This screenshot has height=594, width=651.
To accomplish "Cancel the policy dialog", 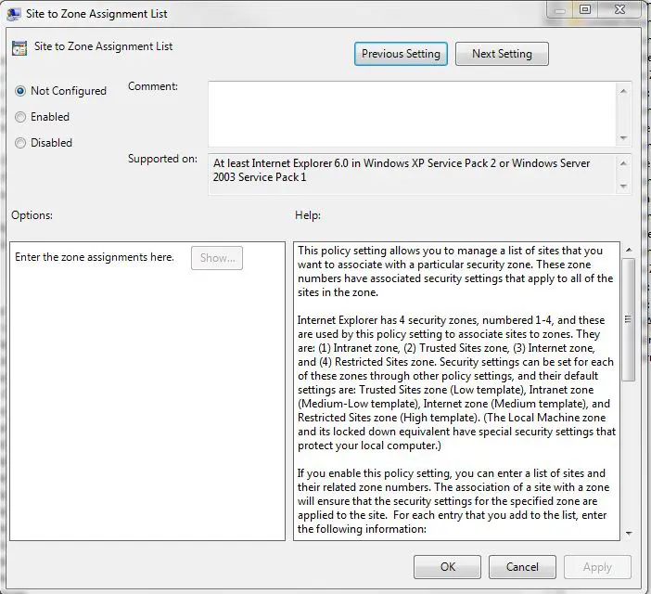I will click(x=522, y=567).
